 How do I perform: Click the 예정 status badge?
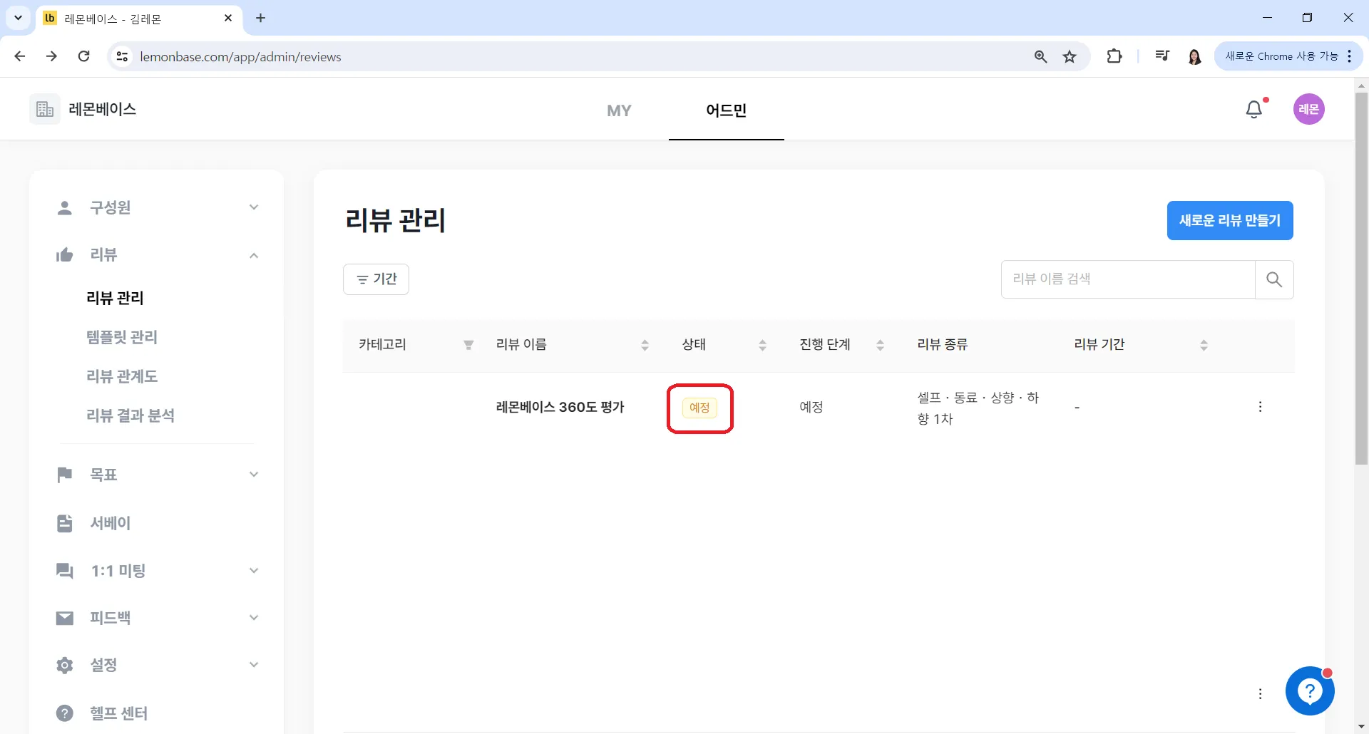pos(699,408)
